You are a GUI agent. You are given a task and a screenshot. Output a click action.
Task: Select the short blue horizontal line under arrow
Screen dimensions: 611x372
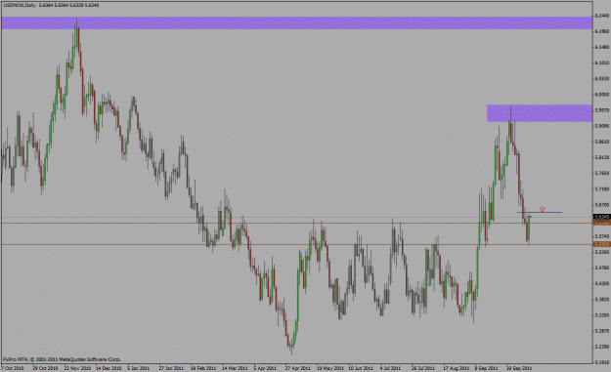pyautogui.click(x=540, y=212)
